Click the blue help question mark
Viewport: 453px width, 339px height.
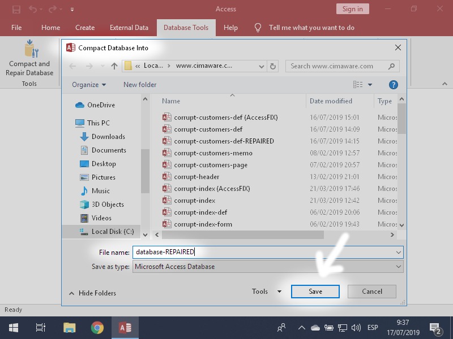(x=393, y=85)
